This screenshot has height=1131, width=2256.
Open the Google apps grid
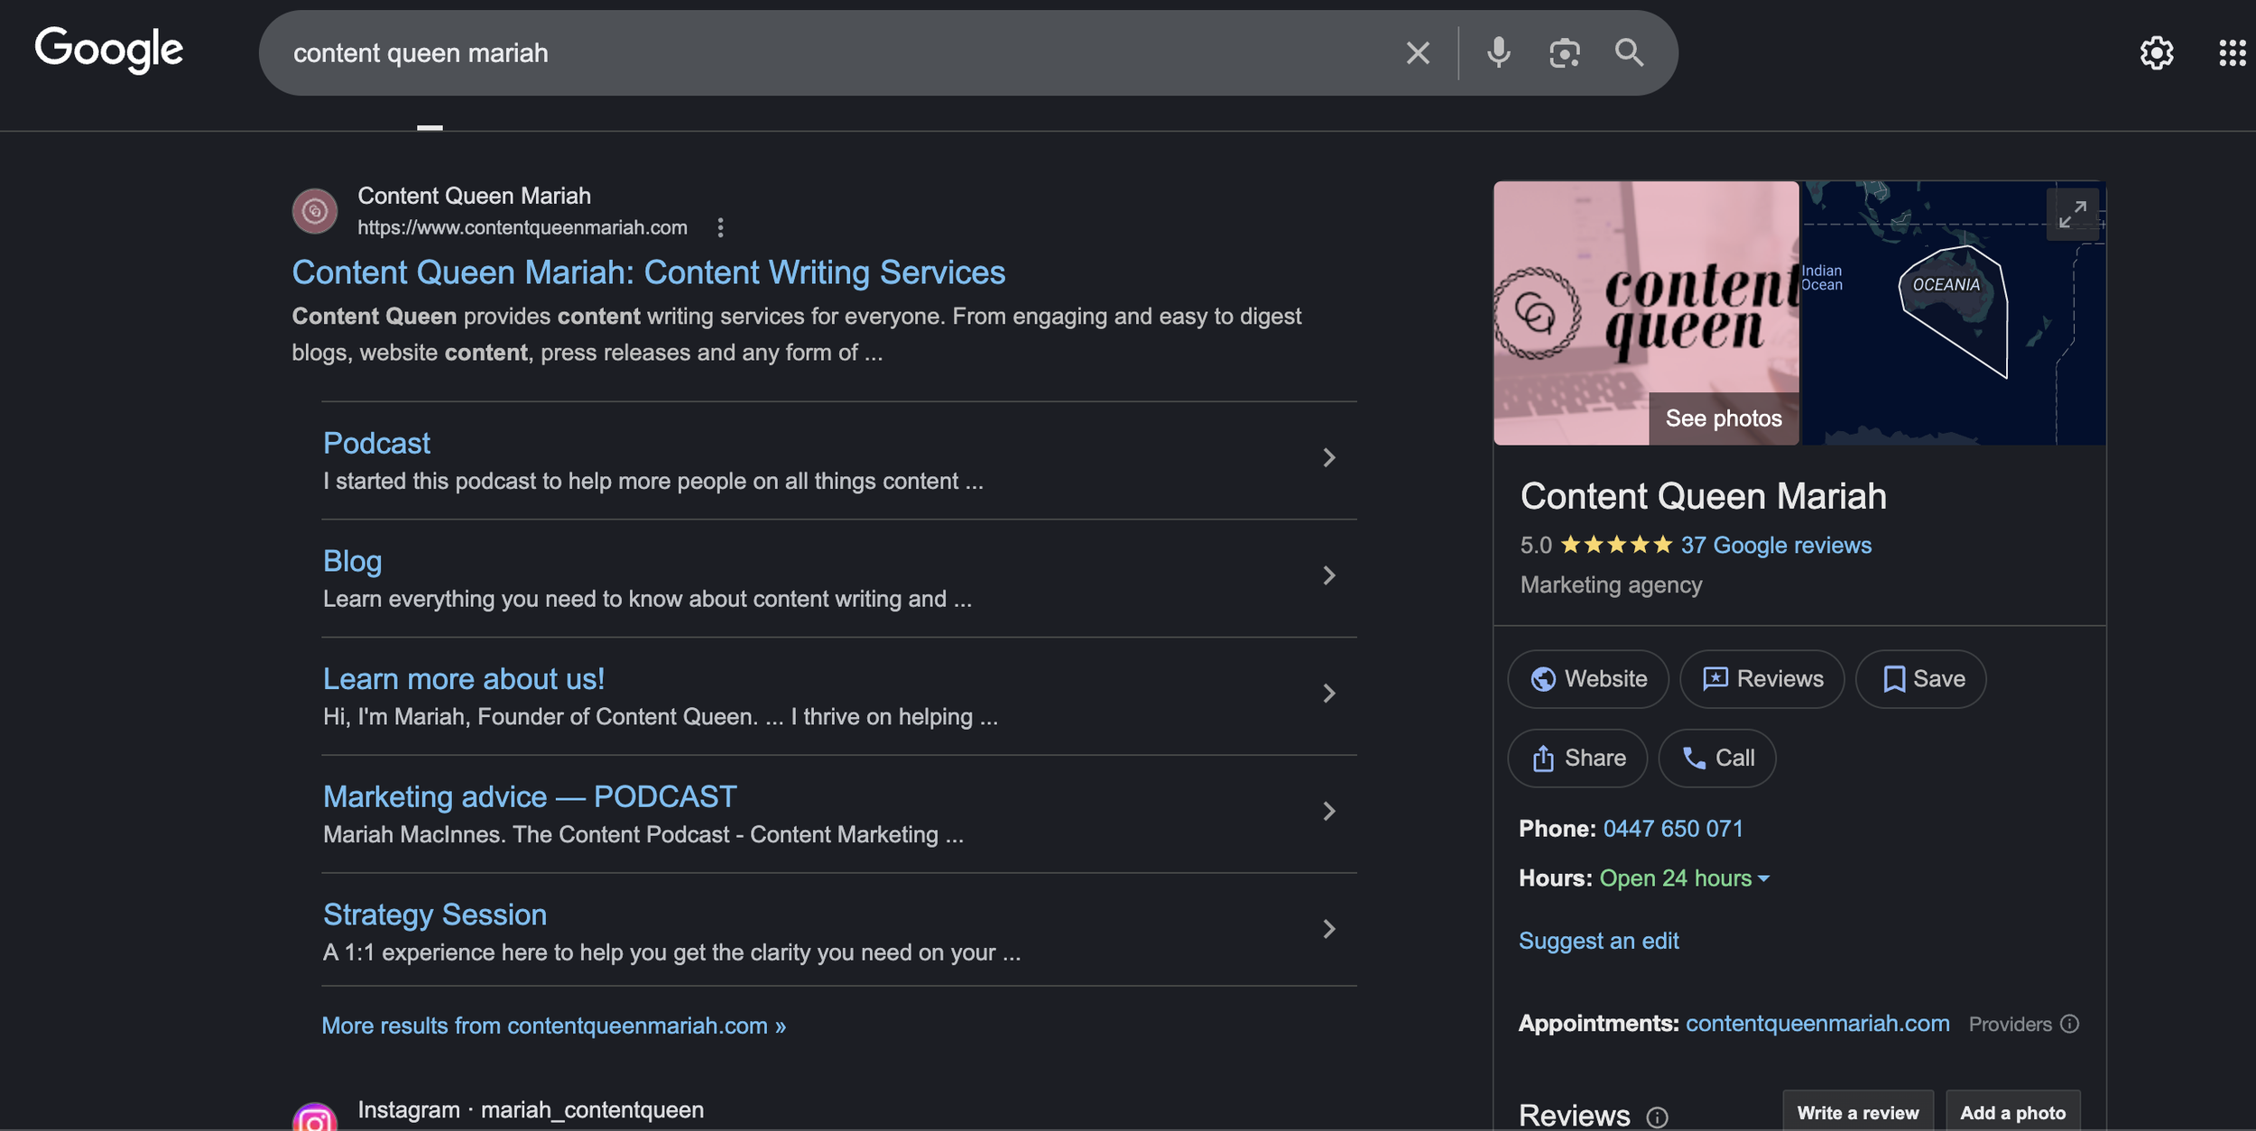(2232, 53)
